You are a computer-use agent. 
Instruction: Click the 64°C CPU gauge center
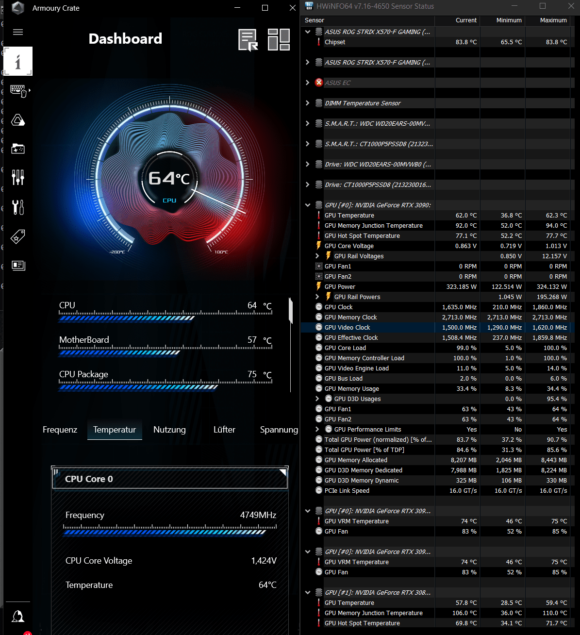[169, 179]
